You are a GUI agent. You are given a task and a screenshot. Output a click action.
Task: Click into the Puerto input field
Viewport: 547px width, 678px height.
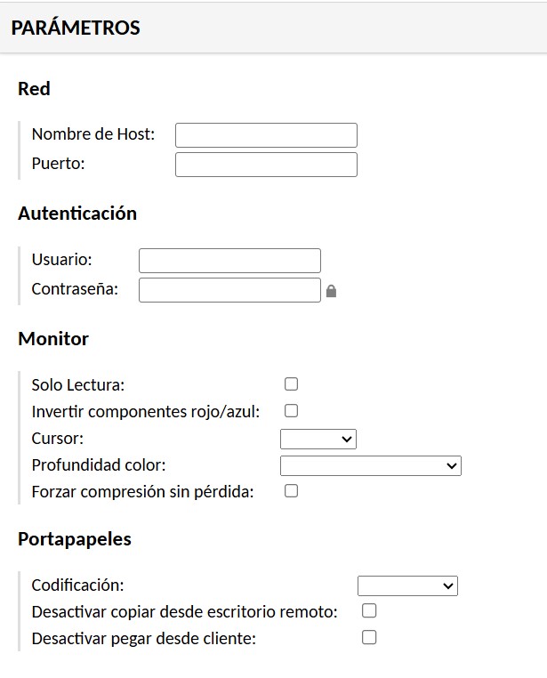pos(266,165)
